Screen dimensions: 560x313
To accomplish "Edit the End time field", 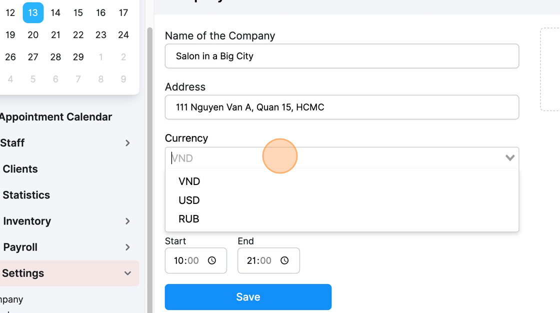I will (x=268, y=260).
